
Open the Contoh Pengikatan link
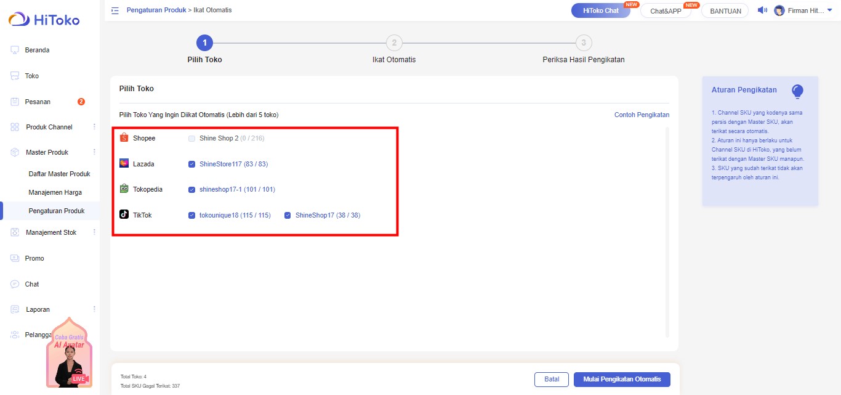[x=642, y=115]
